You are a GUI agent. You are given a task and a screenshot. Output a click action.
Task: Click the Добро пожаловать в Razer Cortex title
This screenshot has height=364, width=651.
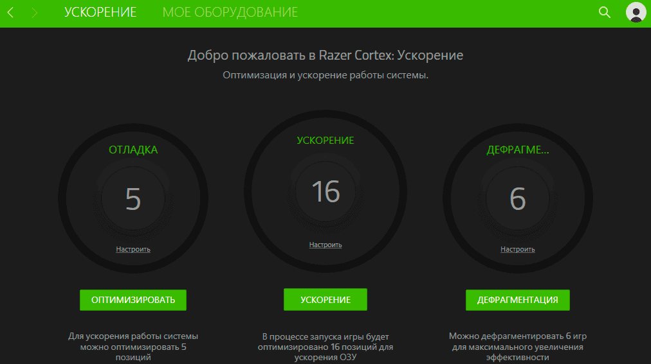325,55
